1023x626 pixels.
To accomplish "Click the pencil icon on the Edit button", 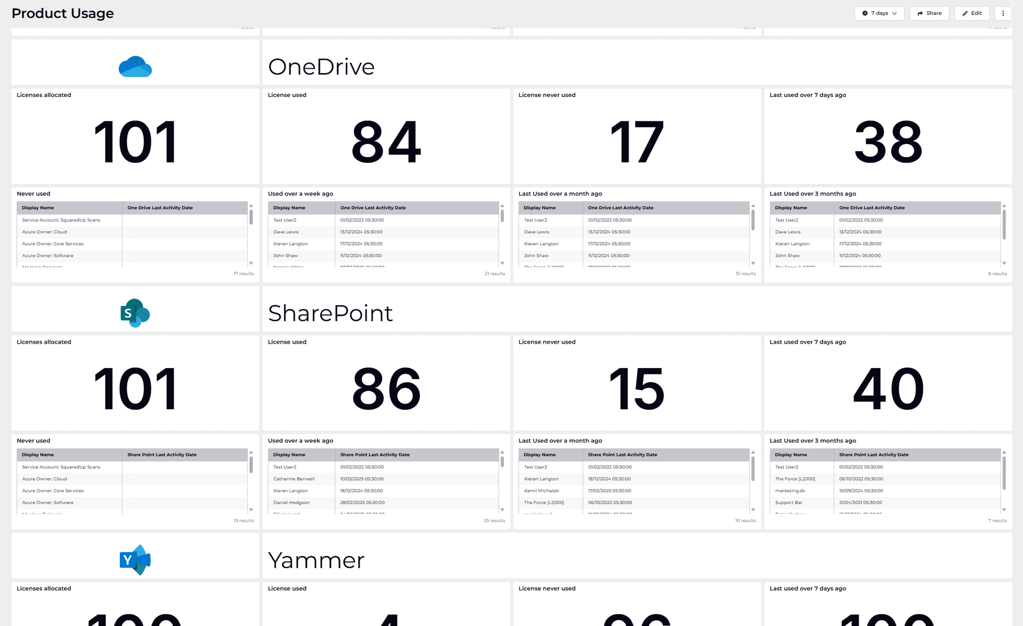I will coord(964,13).
